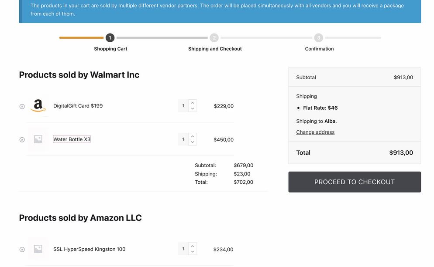Open the Water Bottle X3 product link
Image resolution: width=434 pixels, height=267 pixels.
pyautogui.click(x=72, y=139)
